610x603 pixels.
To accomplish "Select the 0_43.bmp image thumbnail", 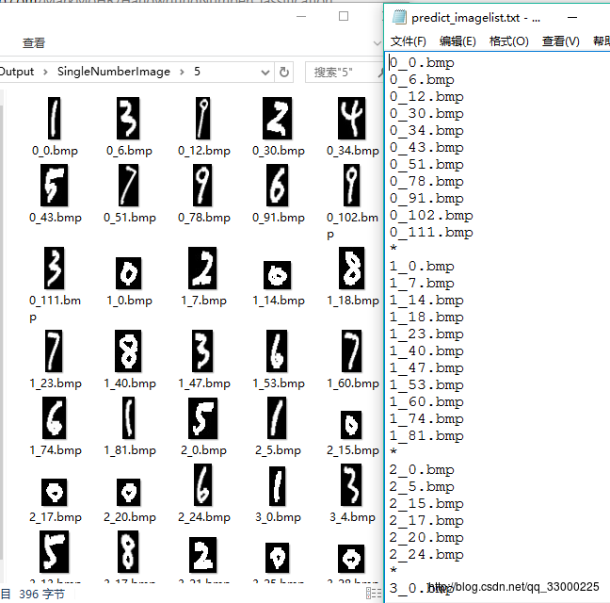I will (x=54, y=186).
